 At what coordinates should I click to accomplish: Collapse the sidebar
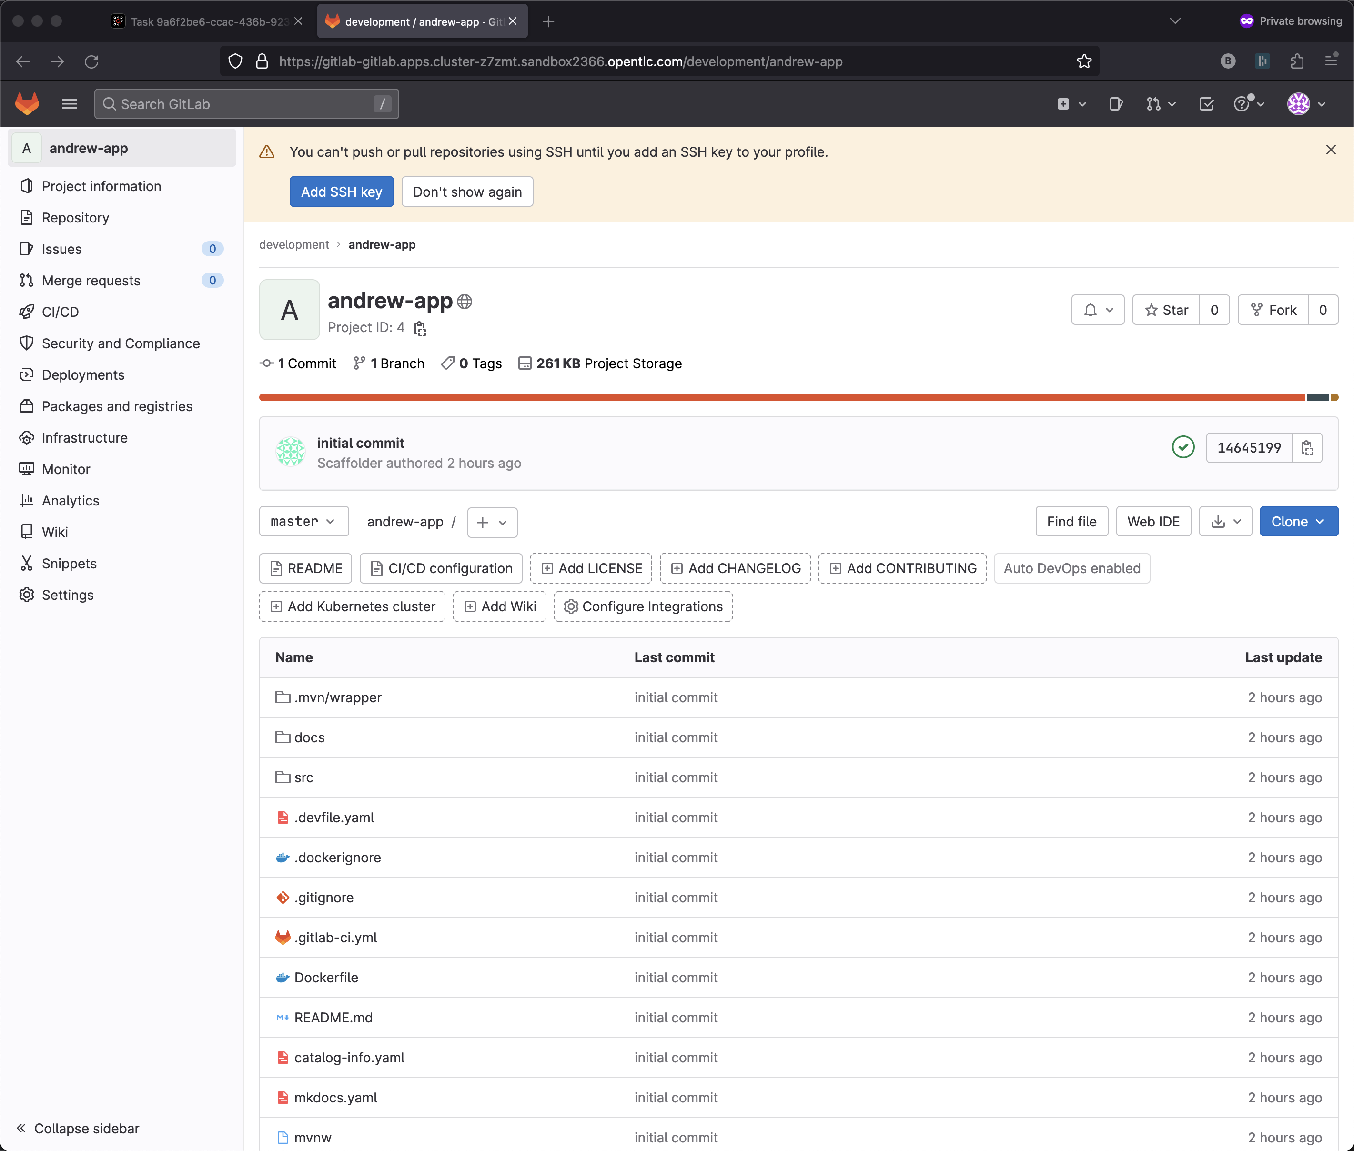(x=78, y=1128)
